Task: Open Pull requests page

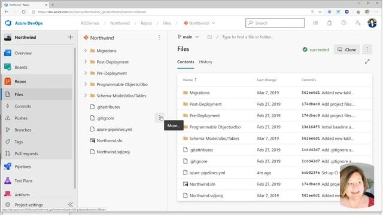Action: point(26,153)
